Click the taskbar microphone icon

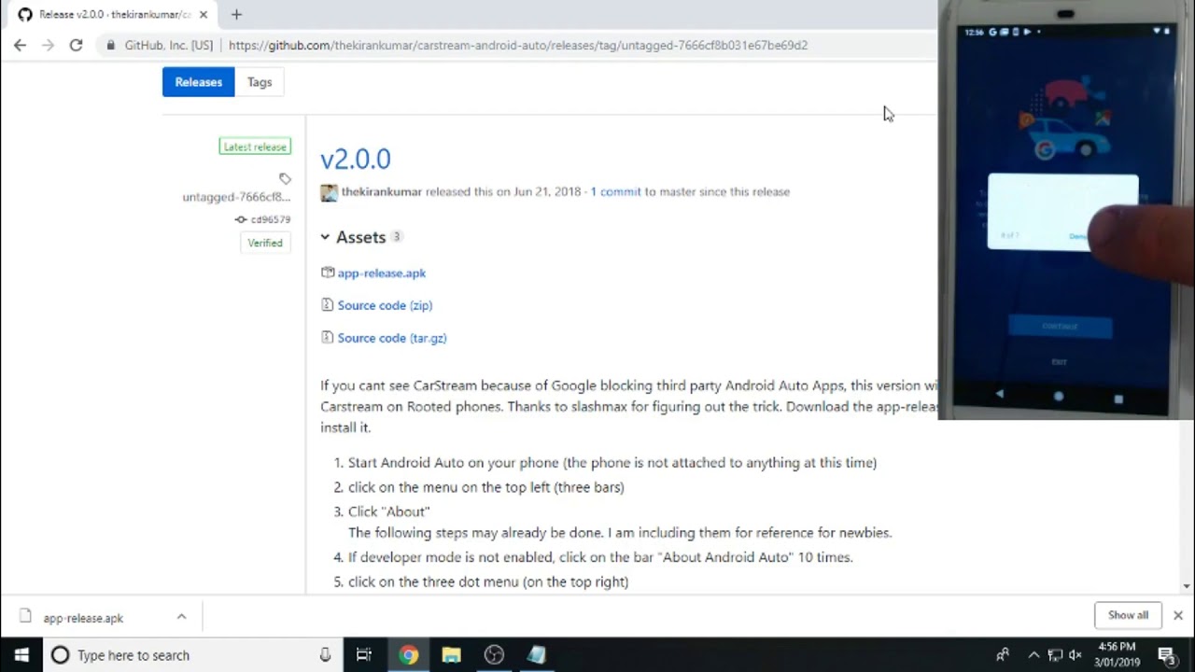[x=325, y=655]
